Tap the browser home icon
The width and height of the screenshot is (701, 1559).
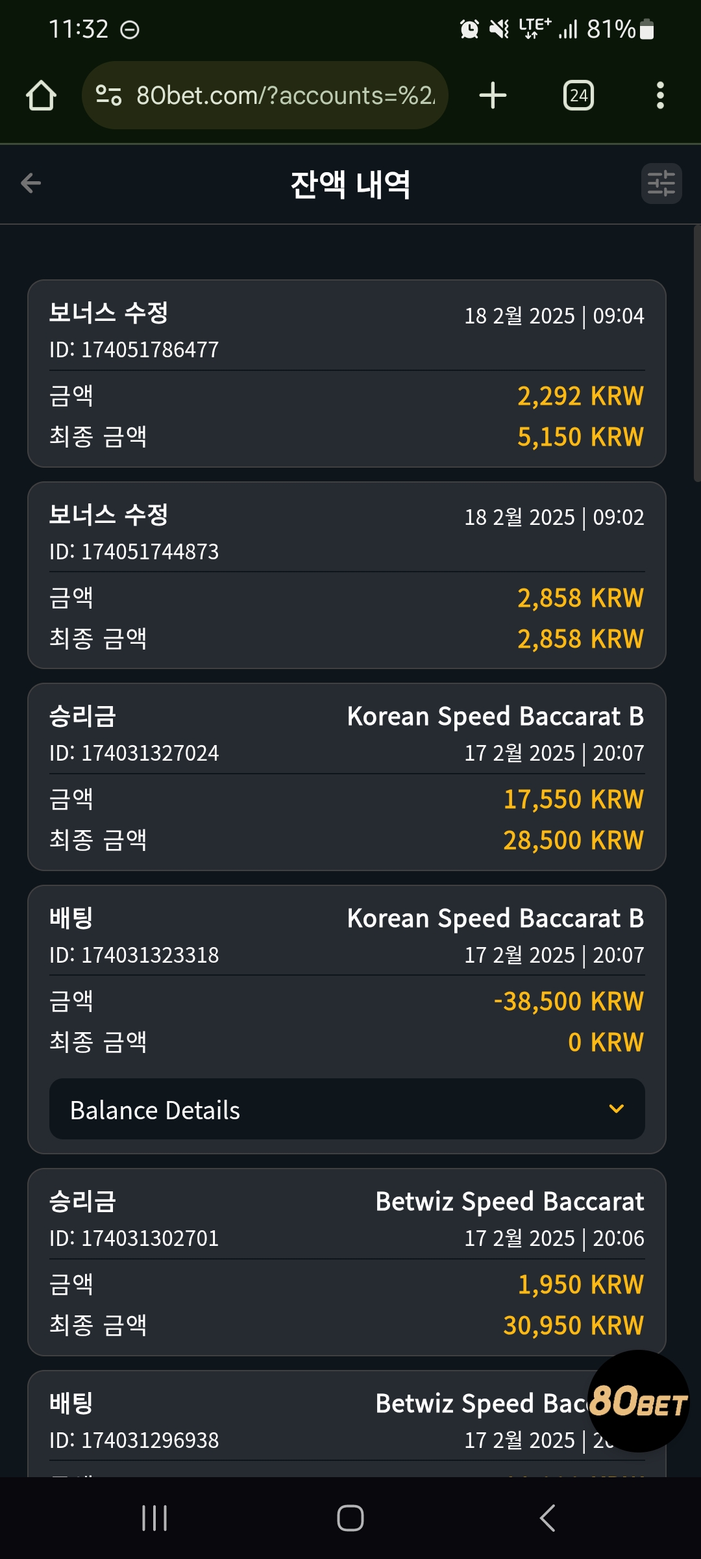pos(41,95)
